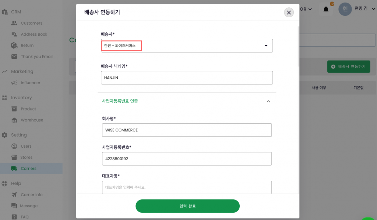Image resolution: width=377 pixels, height=220 pixels.
Task: Open Message under Help
Action: click(29, 206)
